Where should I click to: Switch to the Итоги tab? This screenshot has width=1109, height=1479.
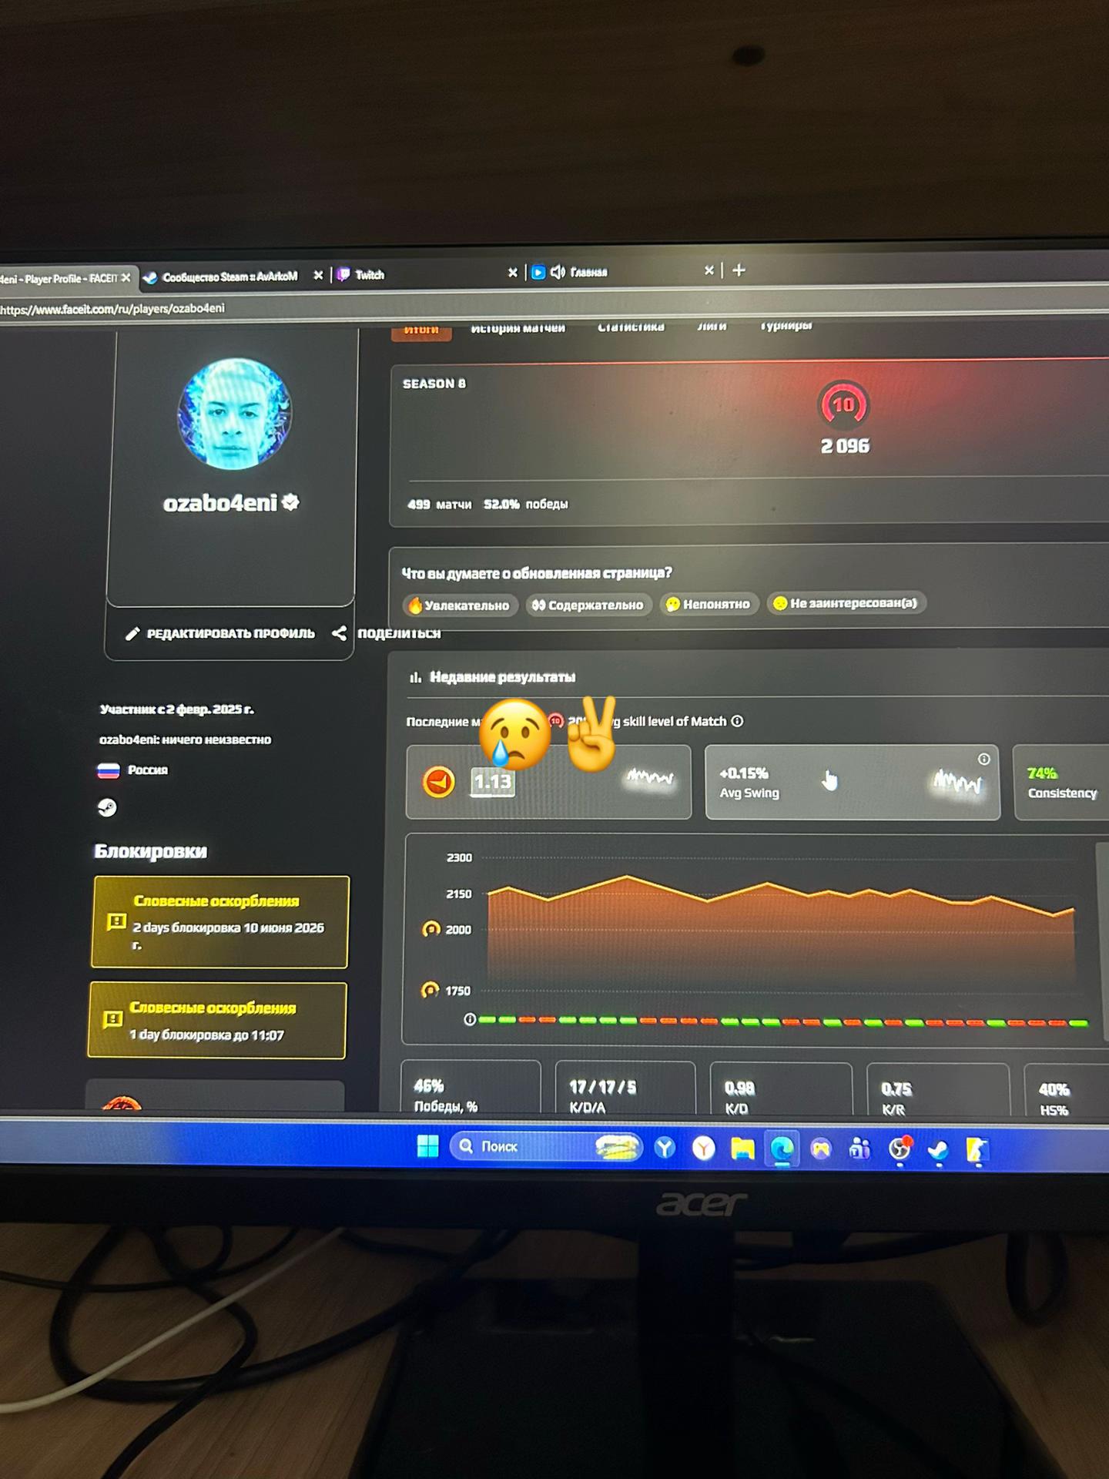click(421, 330)
